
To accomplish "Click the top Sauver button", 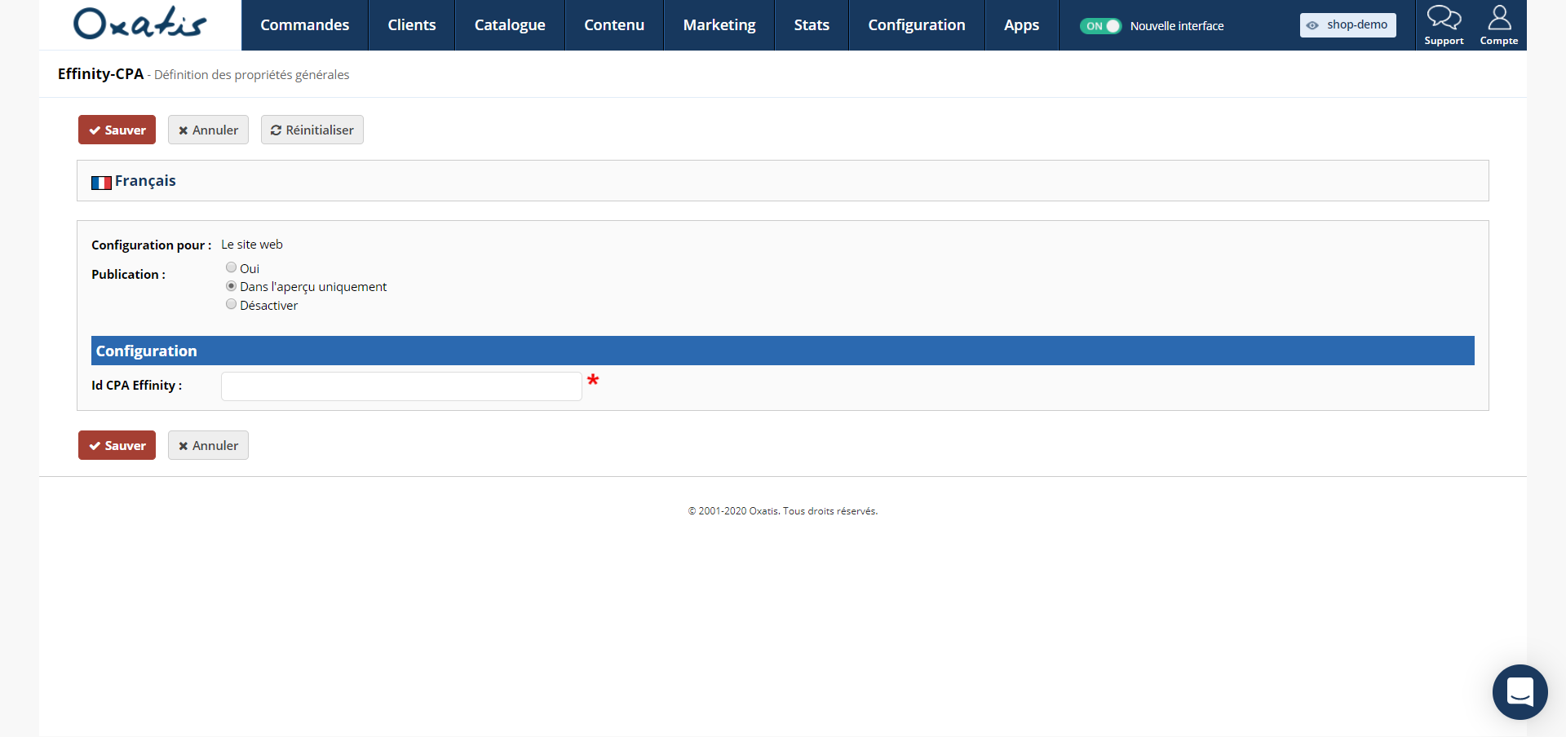I will pyautogui.click(x=117, y=130).
